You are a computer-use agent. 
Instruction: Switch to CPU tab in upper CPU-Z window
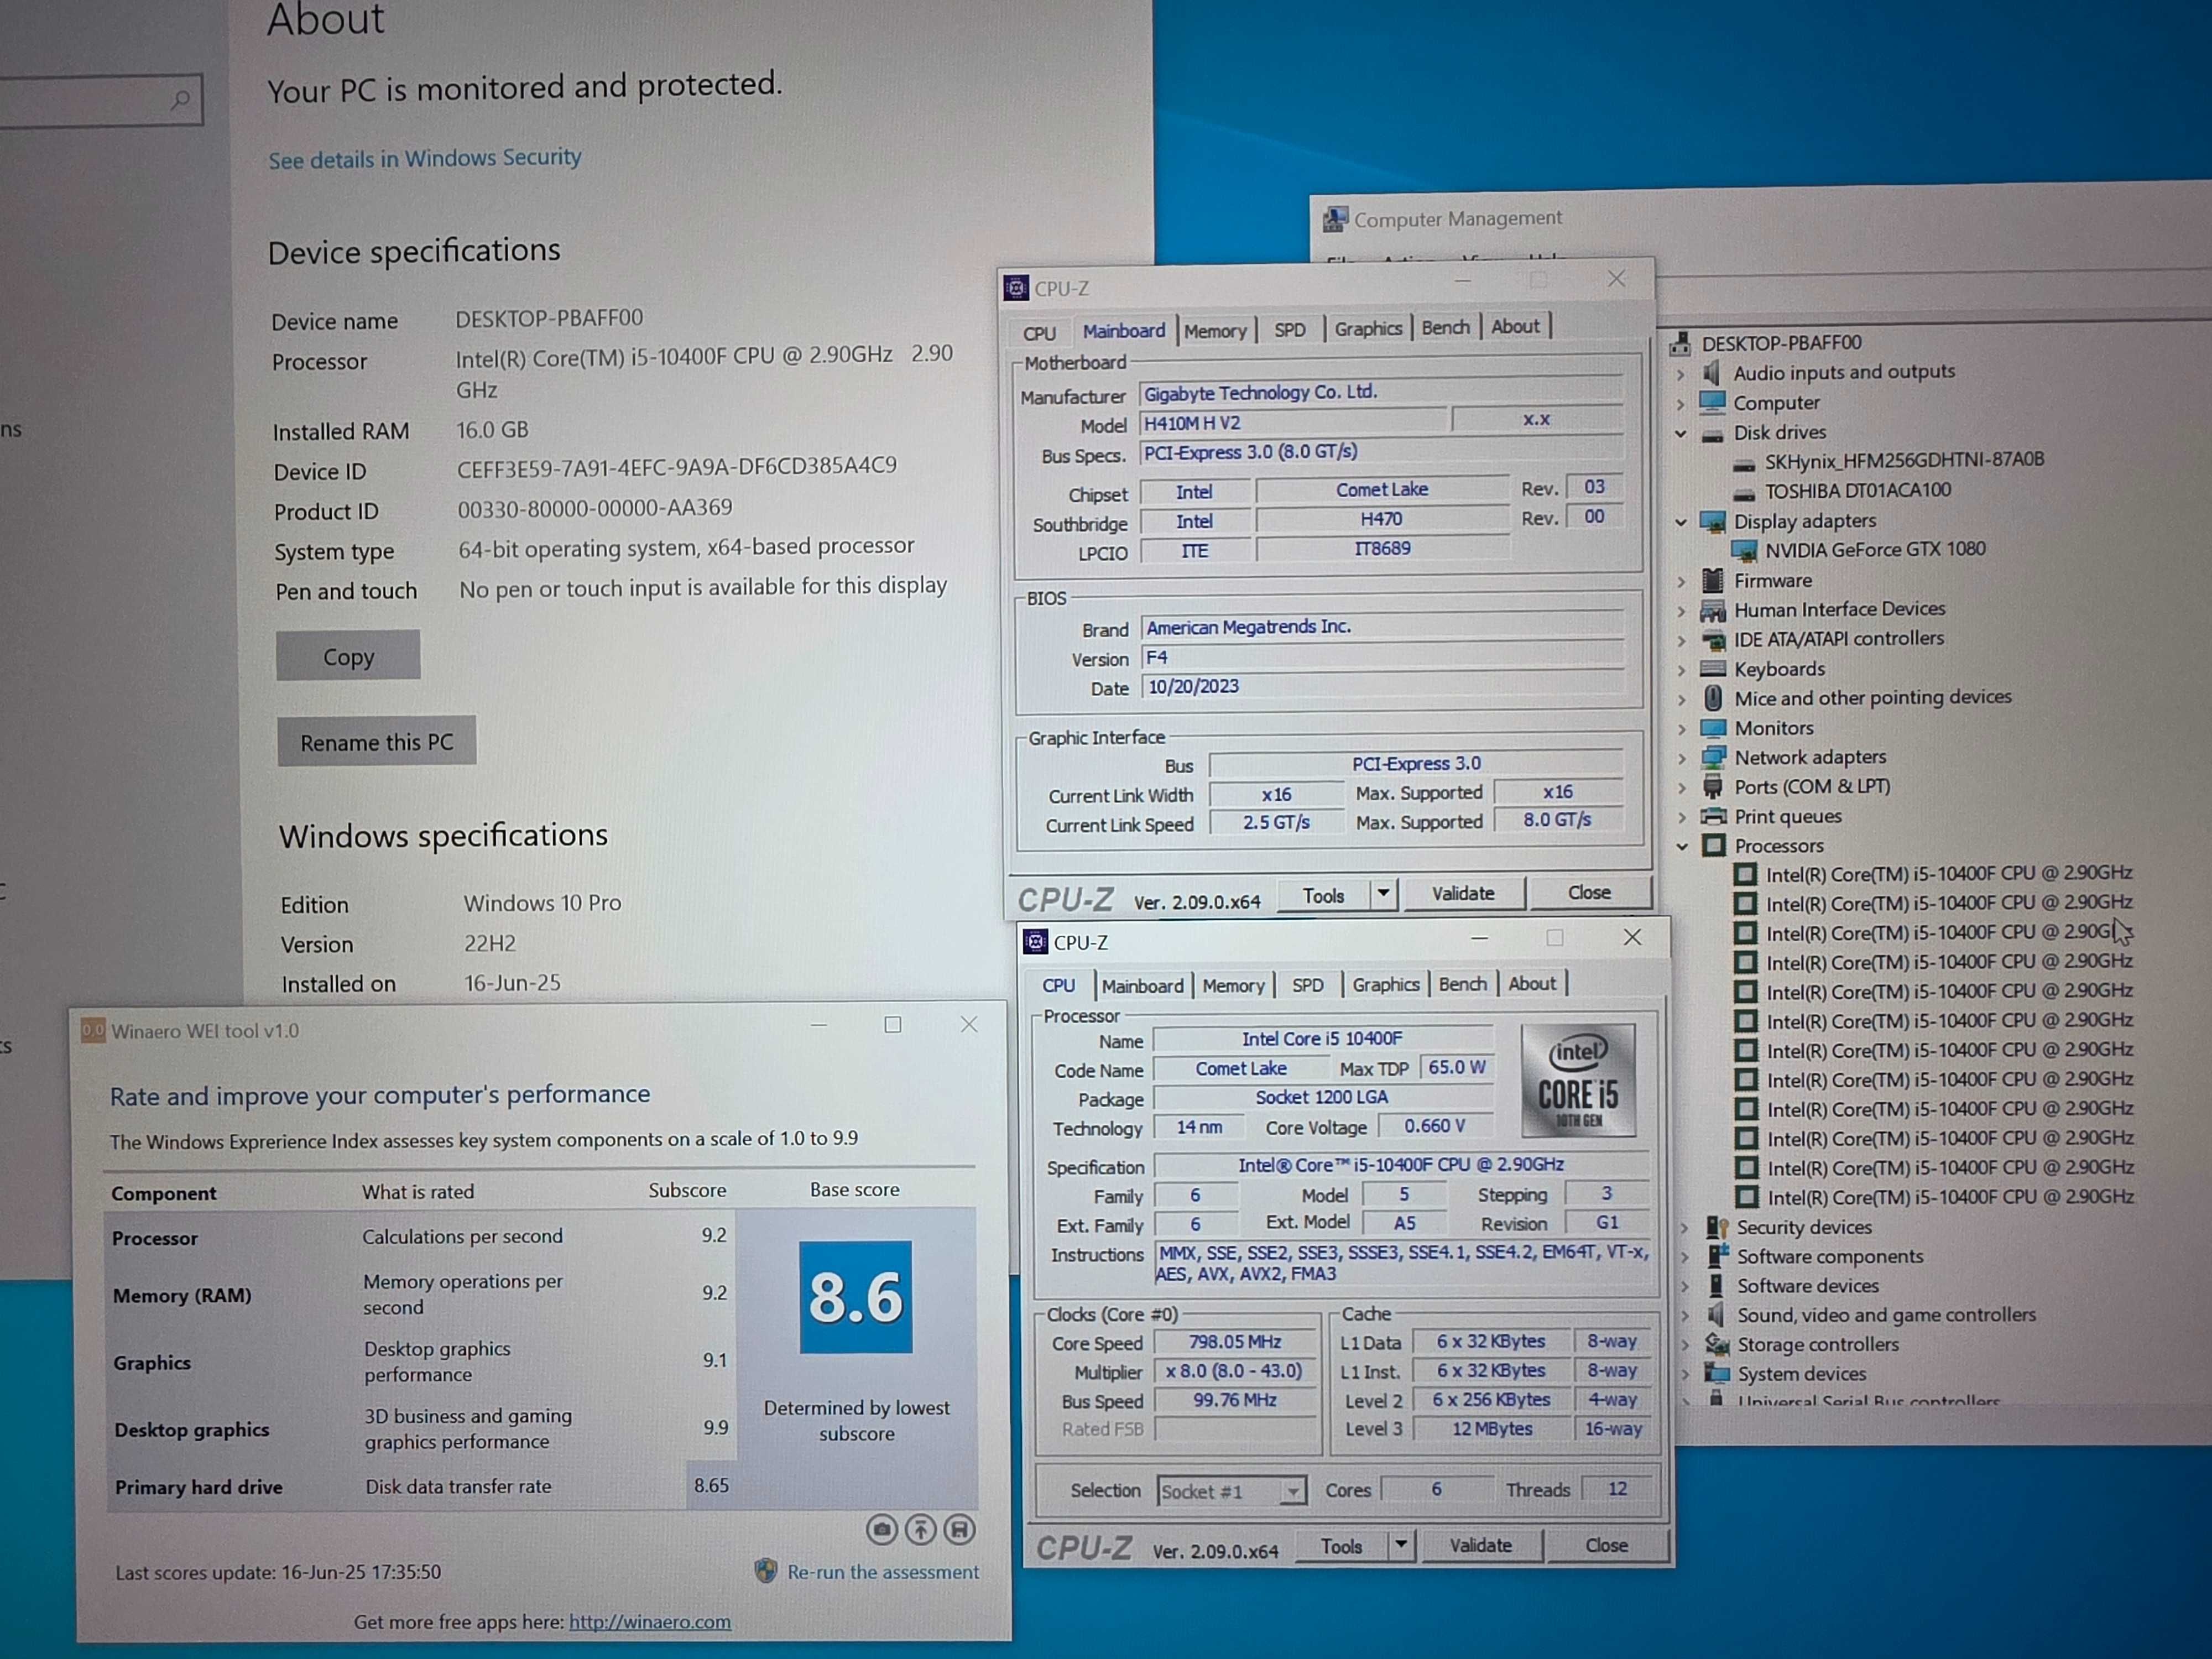[x=1039, y=333]
